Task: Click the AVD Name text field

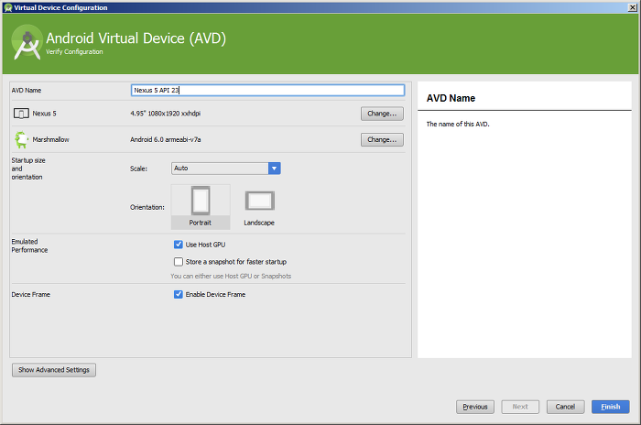Action: click(x=267, y=91)
